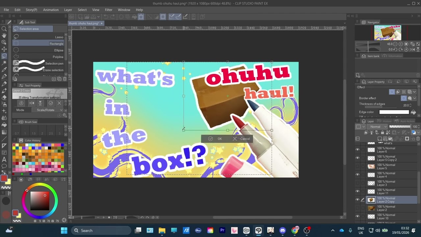Choose the Polyline selection sub tool

coord(38,57)
